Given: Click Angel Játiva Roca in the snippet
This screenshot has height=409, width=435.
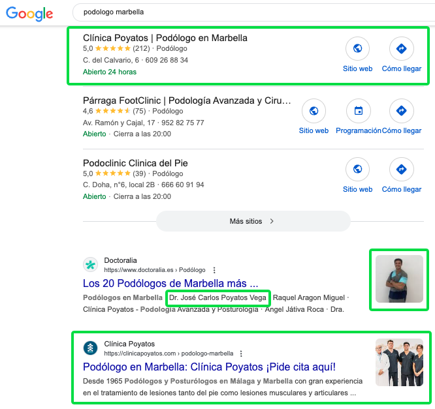Looking at the screenshot, I should 294,309.
